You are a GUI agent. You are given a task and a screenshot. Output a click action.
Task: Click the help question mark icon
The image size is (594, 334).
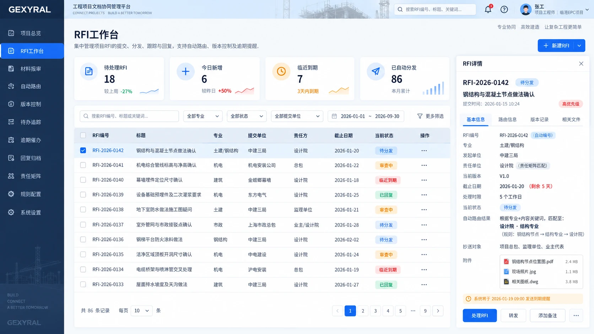pyautogui.click(x=504, y=10)
